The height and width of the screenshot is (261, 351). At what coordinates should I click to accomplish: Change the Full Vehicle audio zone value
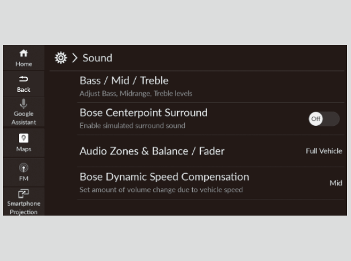323,151
